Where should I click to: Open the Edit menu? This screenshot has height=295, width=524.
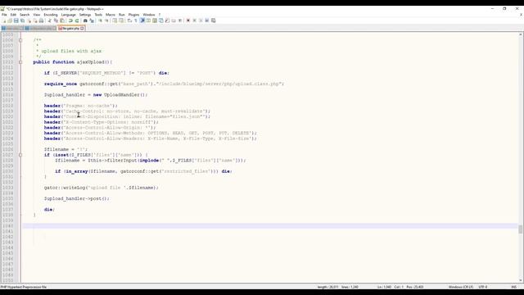click(13, 15)
